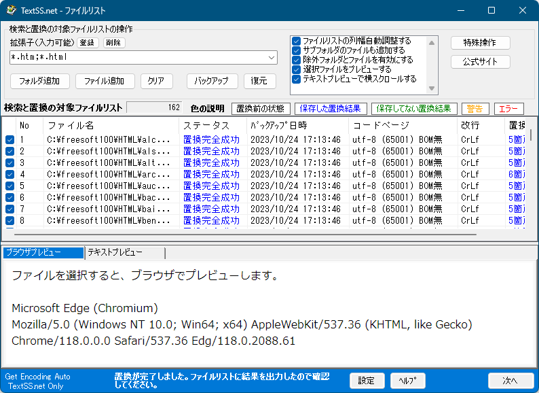The image size is (539, 393).
Task: Click the エラー color legend
Action: (x=508, y=109)
